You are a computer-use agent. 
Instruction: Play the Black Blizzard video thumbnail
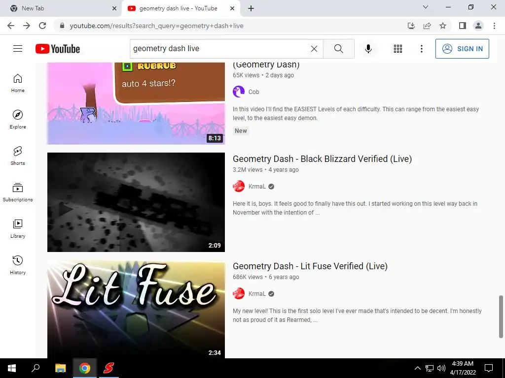tap(136, 202)
